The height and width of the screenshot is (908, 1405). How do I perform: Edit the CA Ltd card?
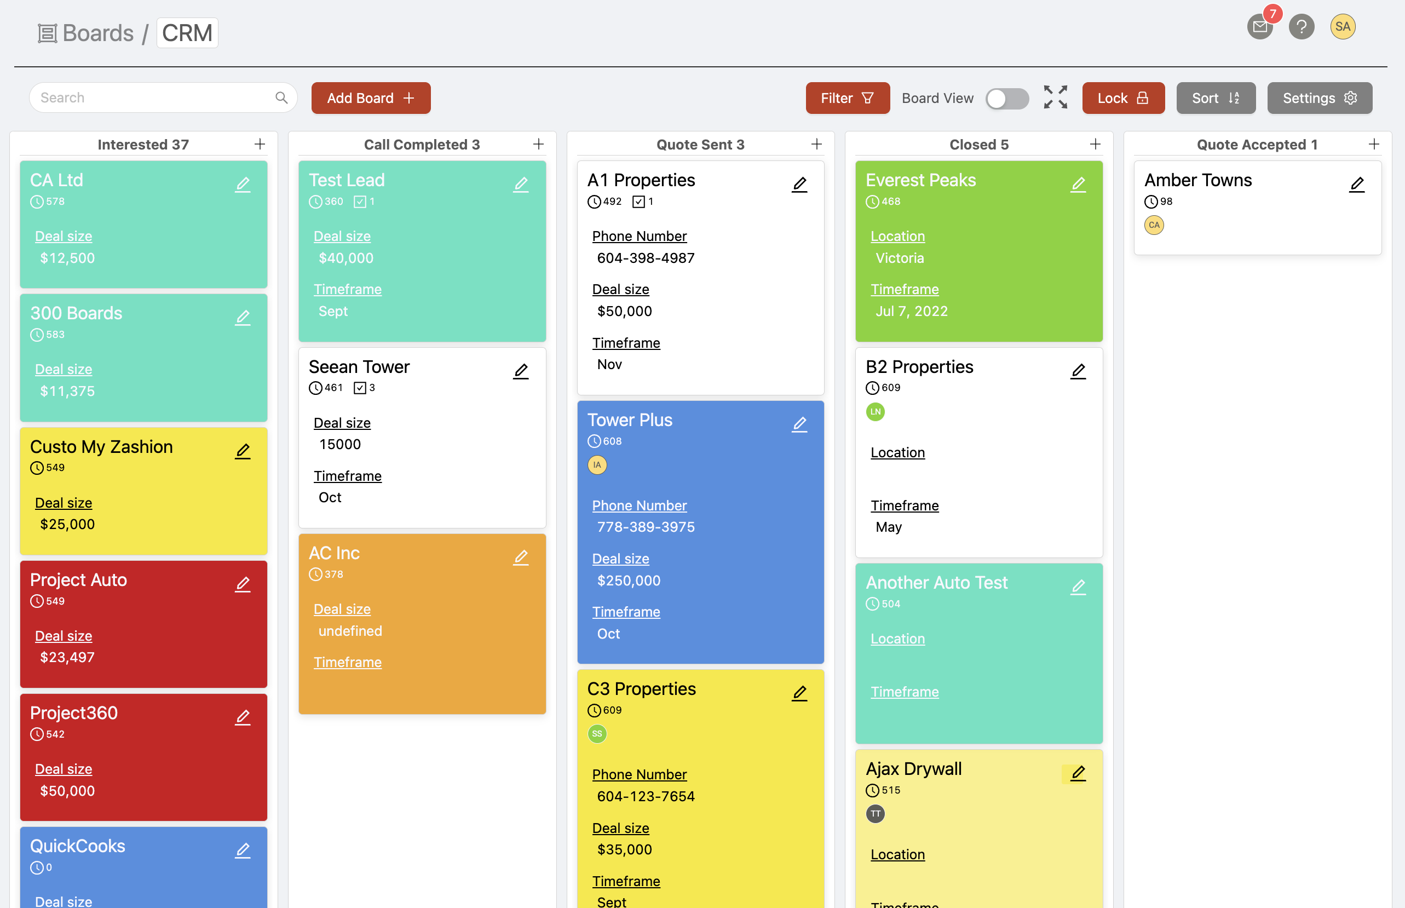(x=243, y=185)
